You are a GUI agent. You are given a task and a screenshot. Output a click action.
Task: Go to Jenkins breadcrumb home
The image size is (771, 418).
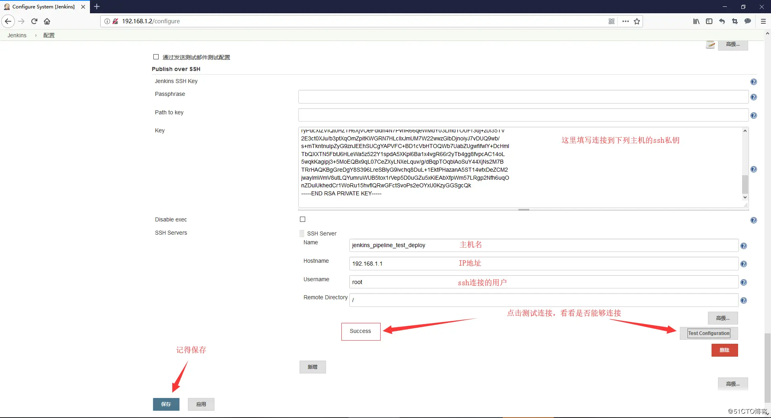[17, 35]
